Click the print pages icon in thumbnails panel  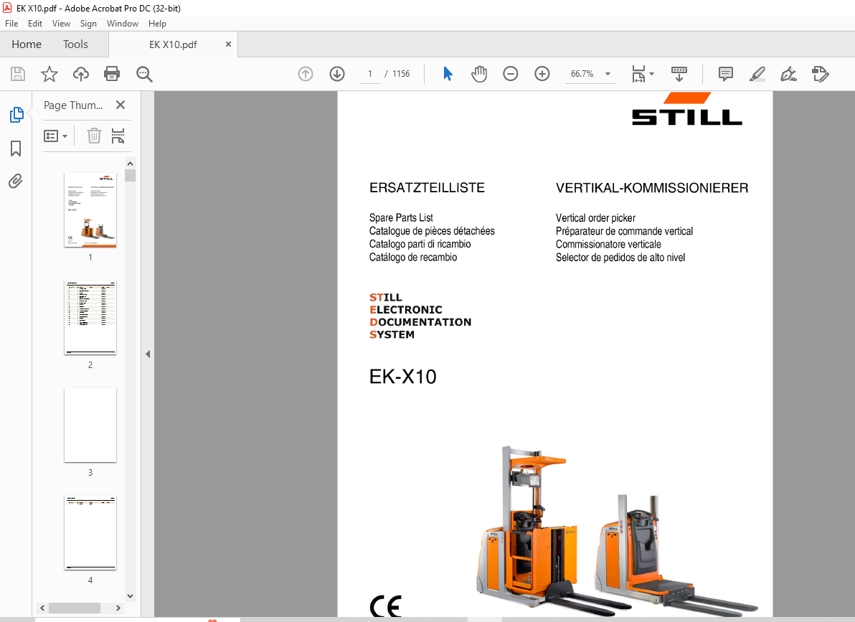point(118,136)
